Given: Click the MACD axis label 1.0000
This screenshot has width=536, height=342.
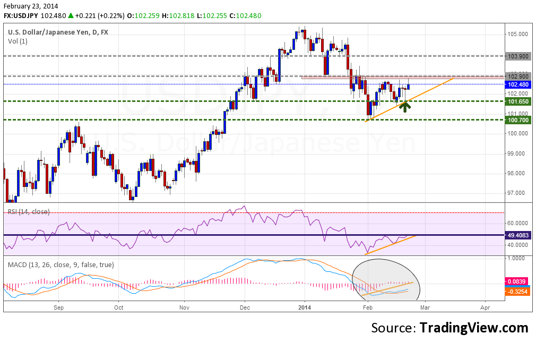Looking at the screenshot, I should 516,258.
